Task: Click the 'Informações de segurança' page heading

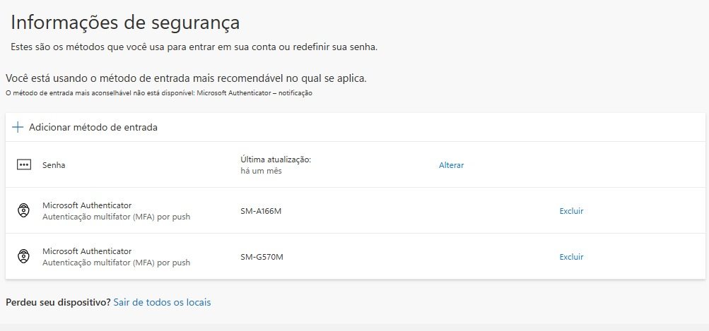Action: [x=125, y=23]
